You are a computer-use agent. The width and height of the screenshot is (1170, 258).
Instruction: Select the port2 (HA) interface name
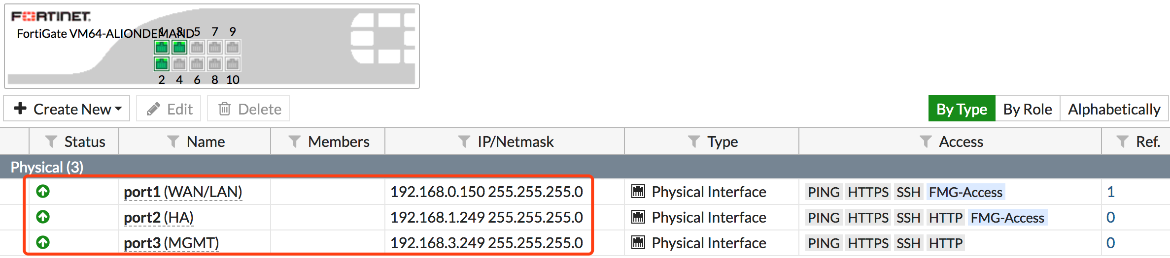pos(158,217)
